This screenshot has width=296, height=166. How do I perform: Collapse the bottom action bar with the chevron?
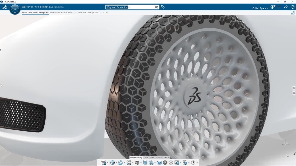(99, 161)
